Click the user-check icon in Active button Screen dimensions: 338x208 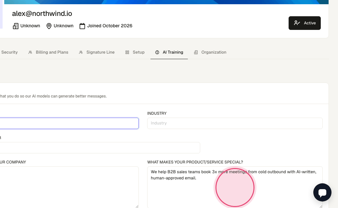point(297,23)
